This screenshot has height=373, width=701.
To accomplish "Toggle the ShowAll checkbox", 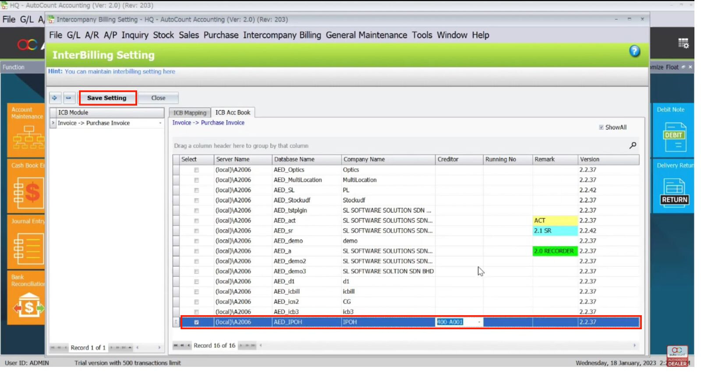I will [x=601, y=127].
